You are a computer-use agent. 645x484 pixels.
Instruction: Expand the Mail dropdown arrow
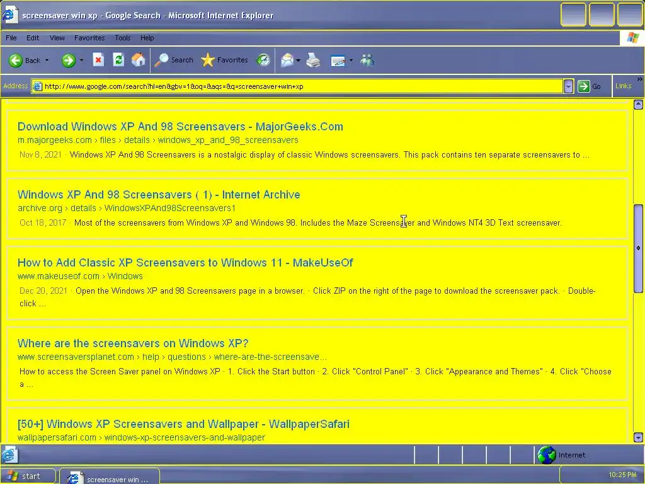pyautogui.click(x=298, y=60)
